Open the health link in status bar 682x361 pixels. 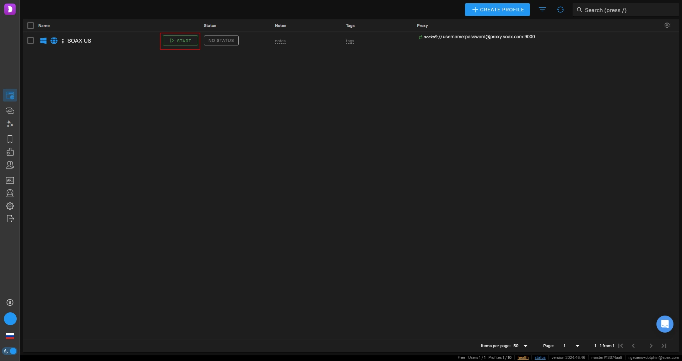coord(523,357)
